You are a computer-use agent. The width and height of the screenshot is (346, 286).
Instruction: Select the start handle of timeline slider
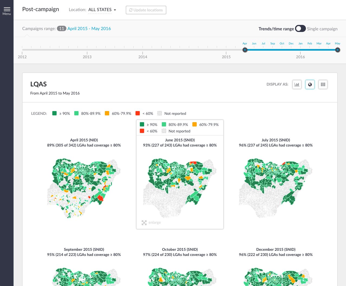click(x=245, y=50)
